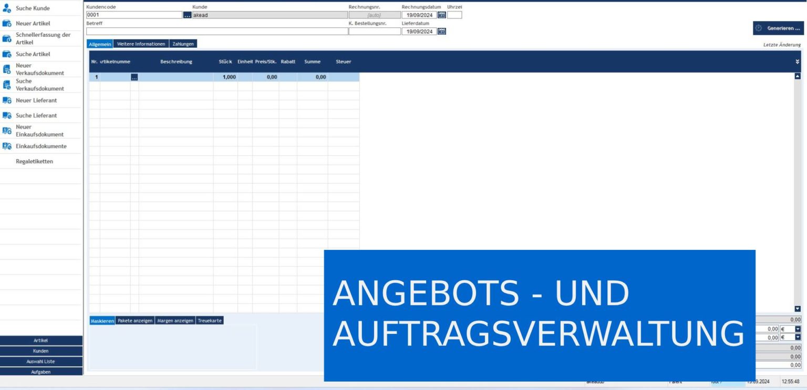Select Margen anzeigen tab
This screenshot has width=807, height=390.
click(175, 321)
